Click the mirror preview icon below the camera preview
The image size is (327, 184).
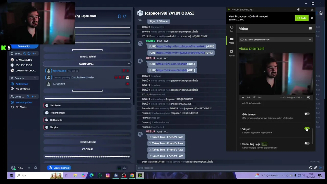pos(243,97)
